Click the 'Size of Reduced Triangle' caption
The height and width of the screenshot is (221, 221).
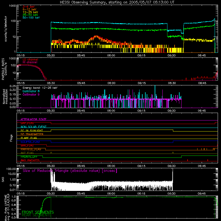[70, 171]
